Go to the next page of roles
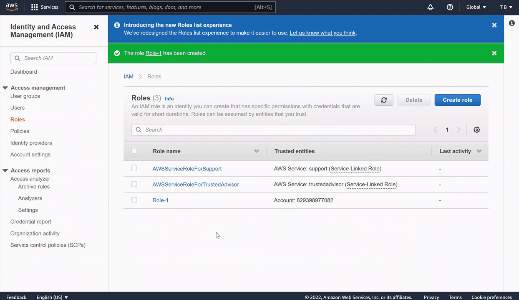 [459, 130]
